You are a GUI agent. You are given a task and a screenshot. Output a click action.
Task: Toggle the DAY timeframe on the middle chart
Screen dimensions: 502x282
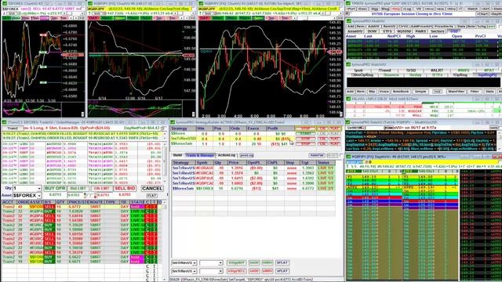click(x=93, y=18)
